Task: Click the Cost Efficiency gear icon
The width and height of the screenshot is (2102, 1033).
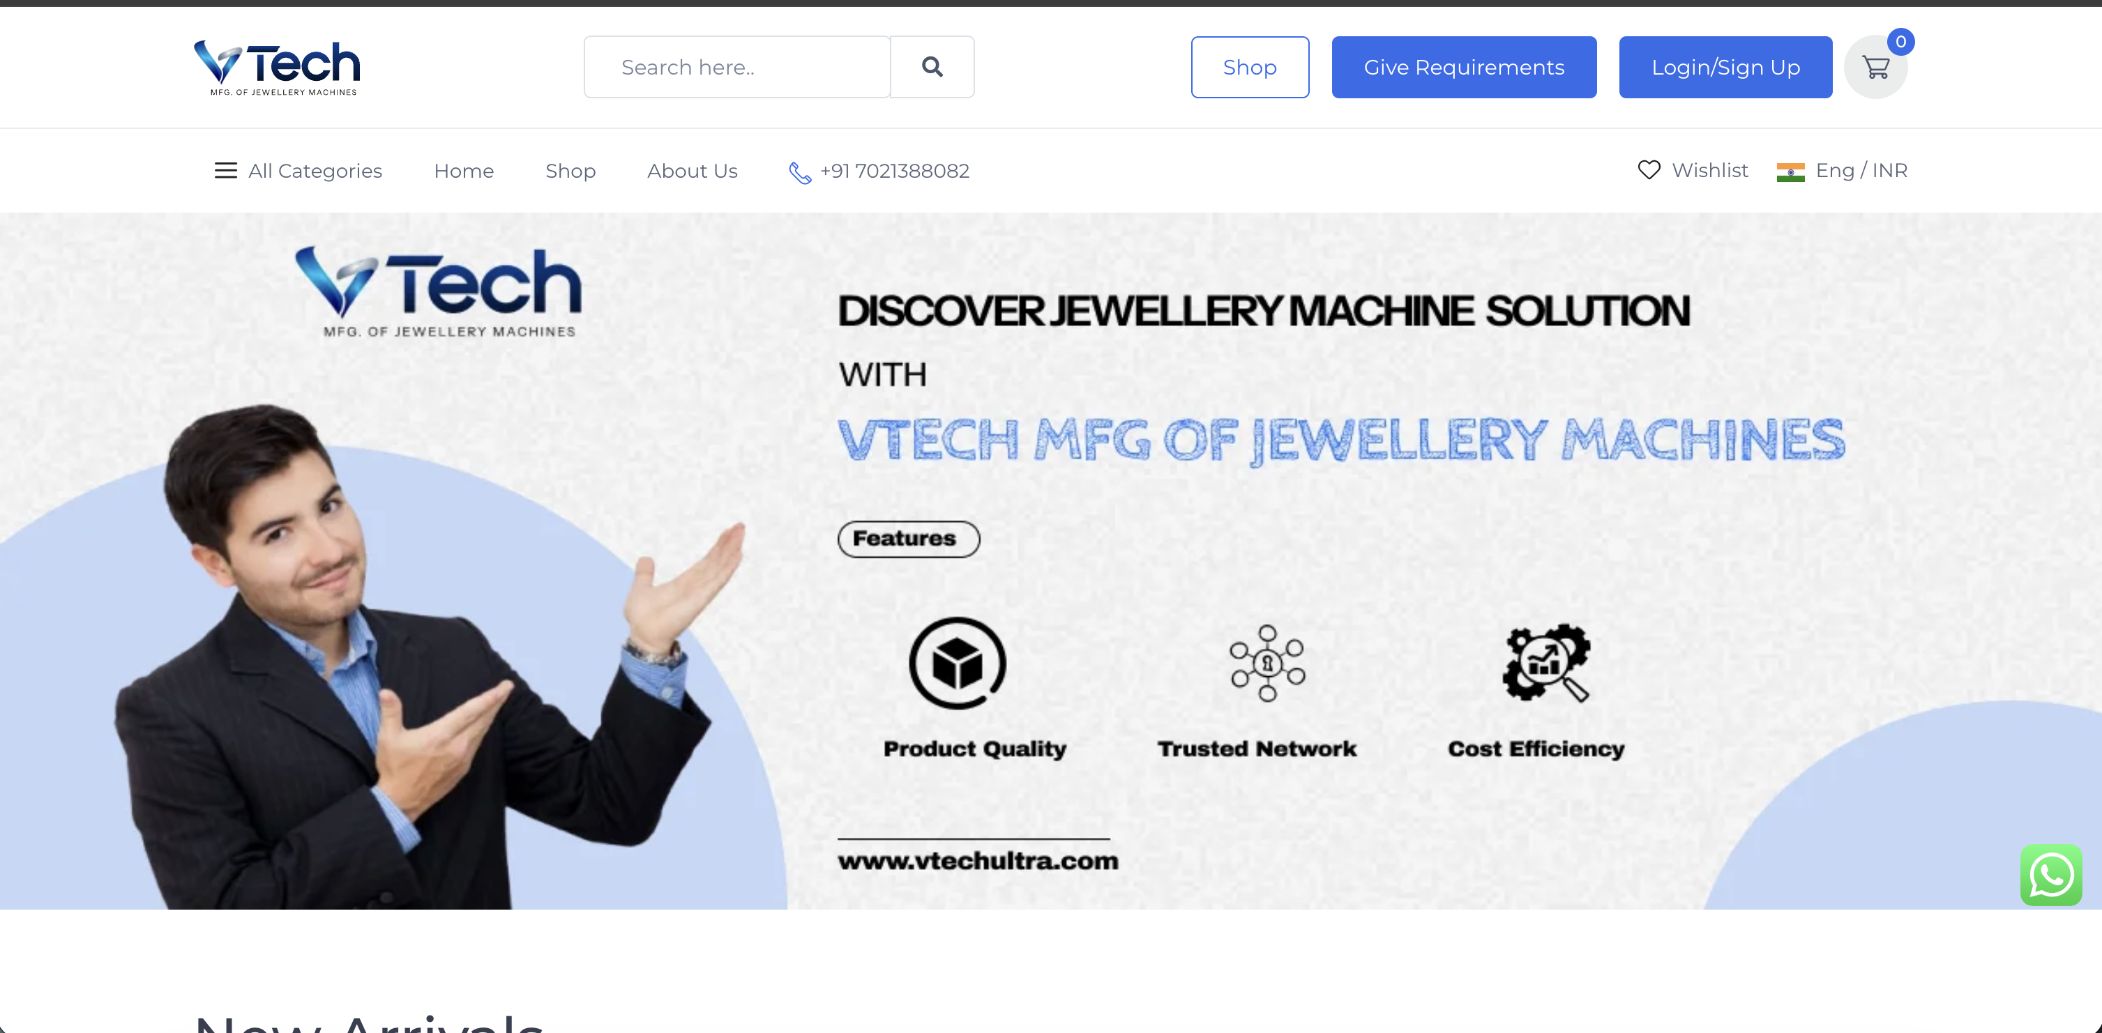Action: tap(1546, 663)
